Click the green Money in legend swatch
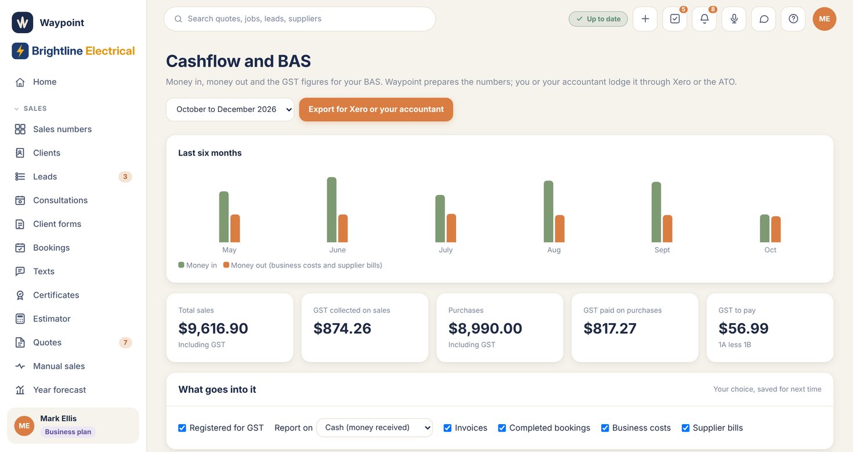Image resolution: width=853 pixels, height=452 pixels. click(181, 265)
